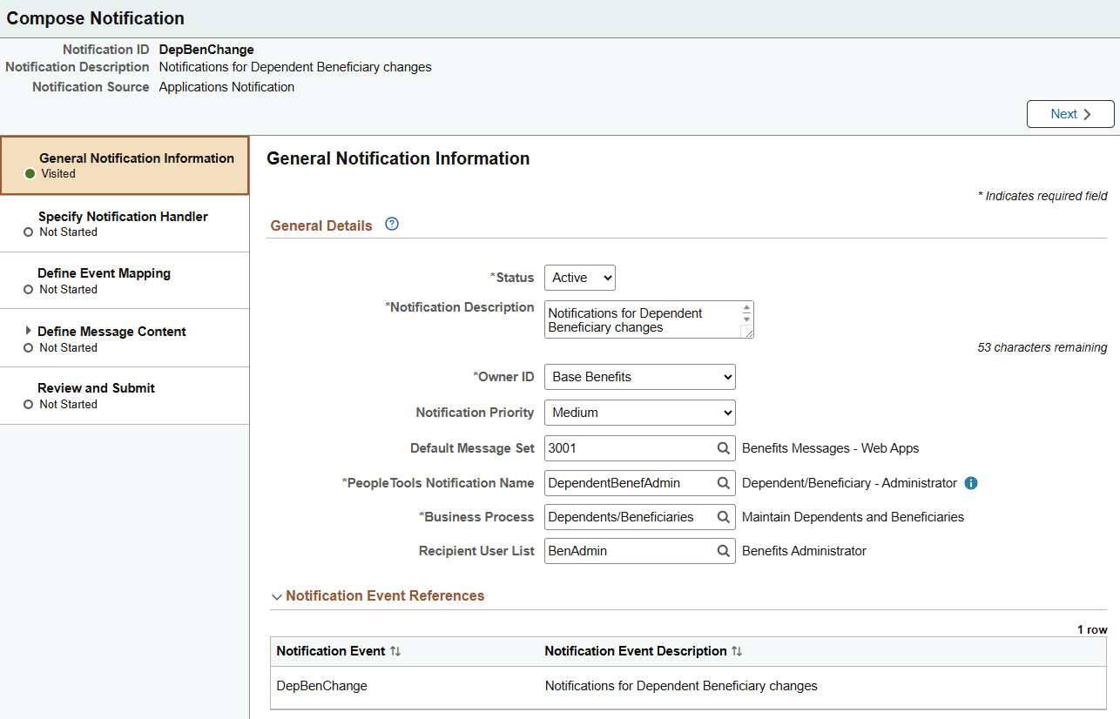The height and width of the screenshot is (719, 1120).
Task: Open the Default Message Set lookup icon
Action: (x=723, y=447)
